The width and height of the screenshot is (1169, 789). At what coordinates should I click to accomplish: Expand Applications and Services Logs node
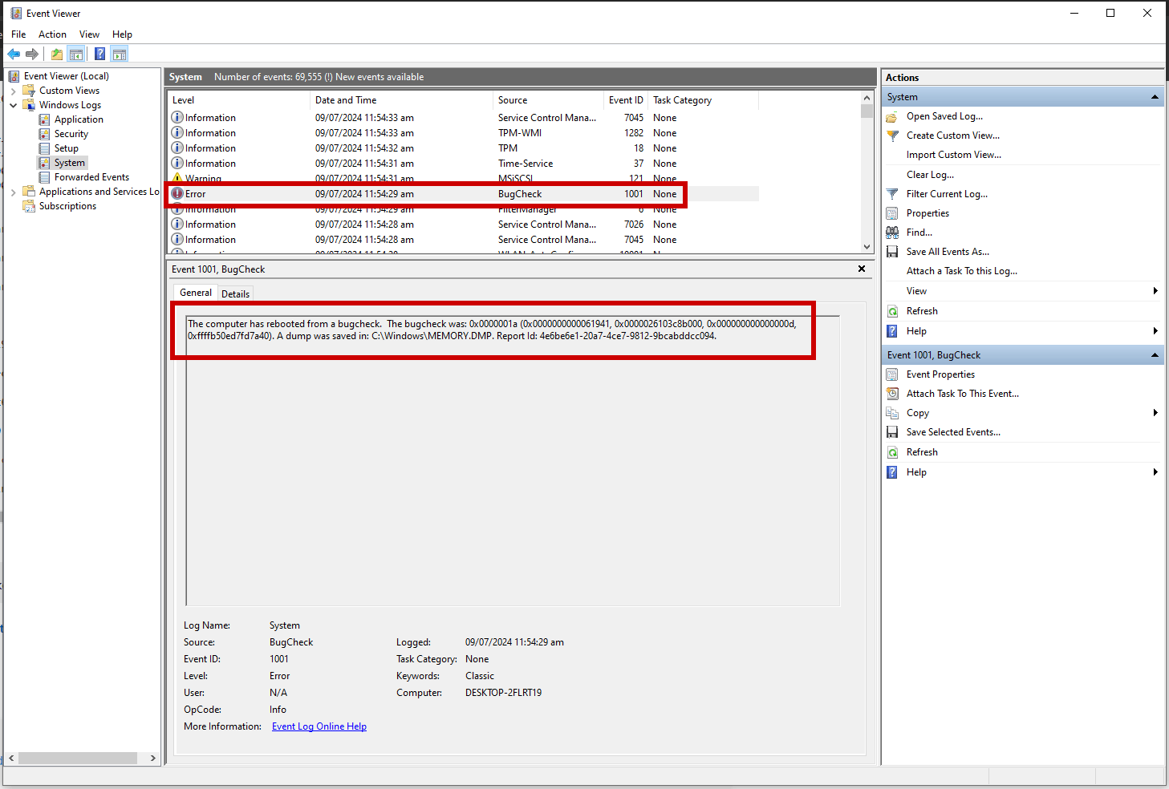(x=14, y=192)
